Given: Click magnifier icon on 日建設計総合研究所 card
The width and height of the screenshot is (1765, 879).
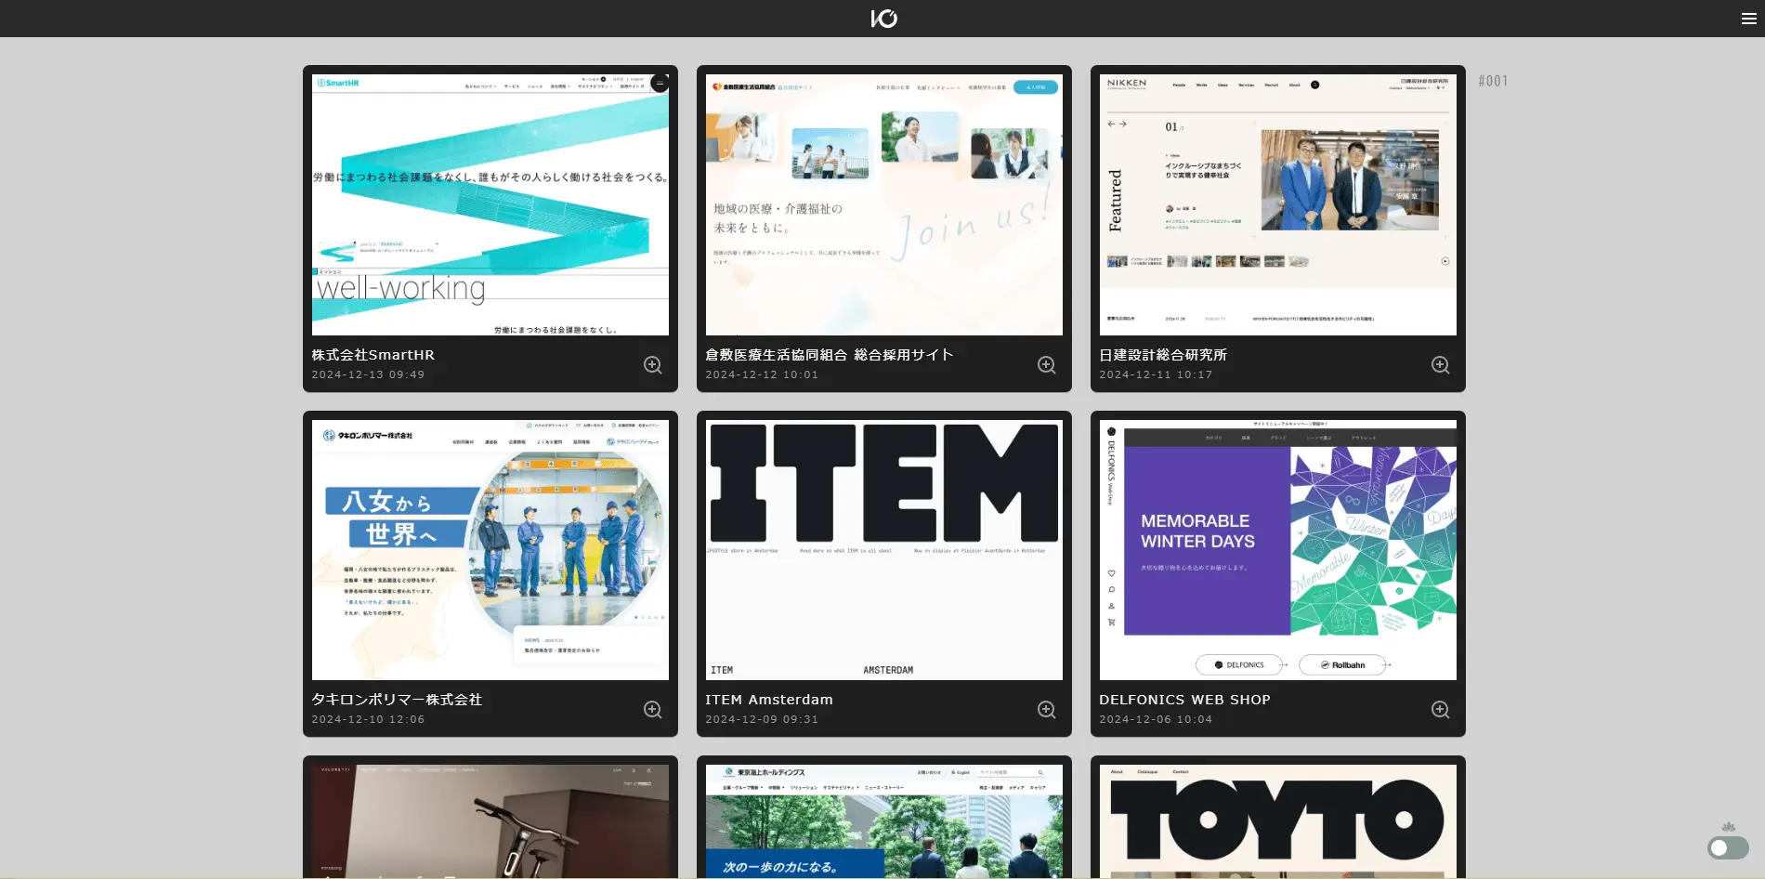Looking at the screenshot, I should point(1441,365).
